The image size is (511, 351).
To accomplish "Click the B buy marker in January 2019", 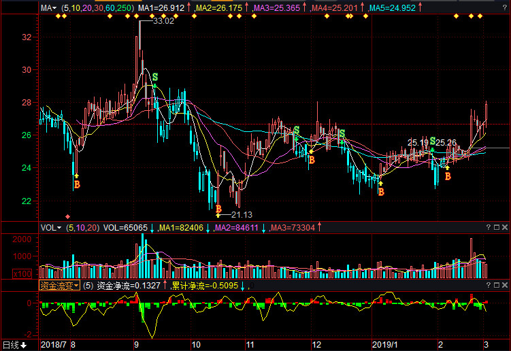I will [381, 192].
